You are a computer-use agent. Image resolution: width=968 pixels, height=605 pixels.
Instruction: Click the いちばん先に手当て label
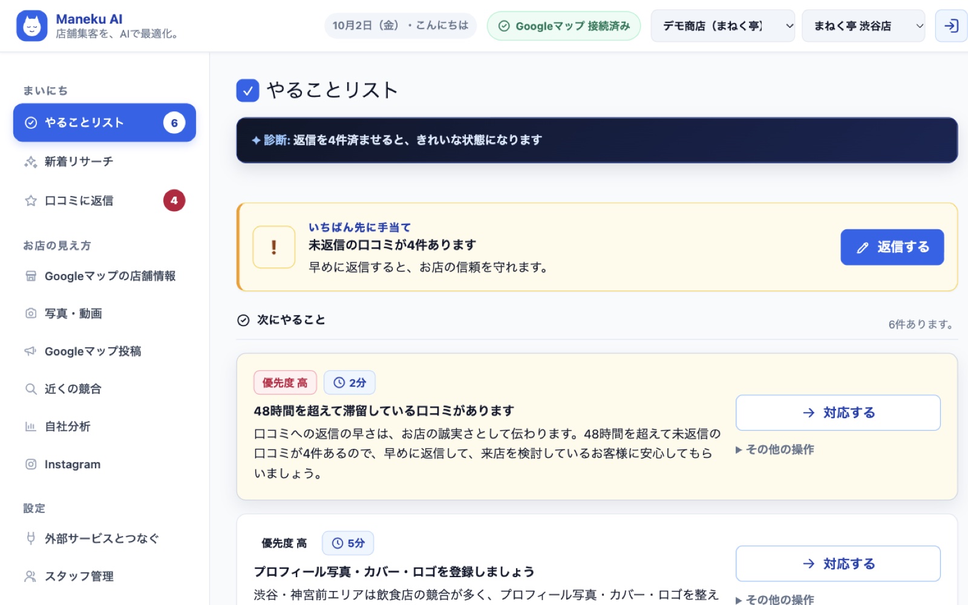(x=359, y=227)
